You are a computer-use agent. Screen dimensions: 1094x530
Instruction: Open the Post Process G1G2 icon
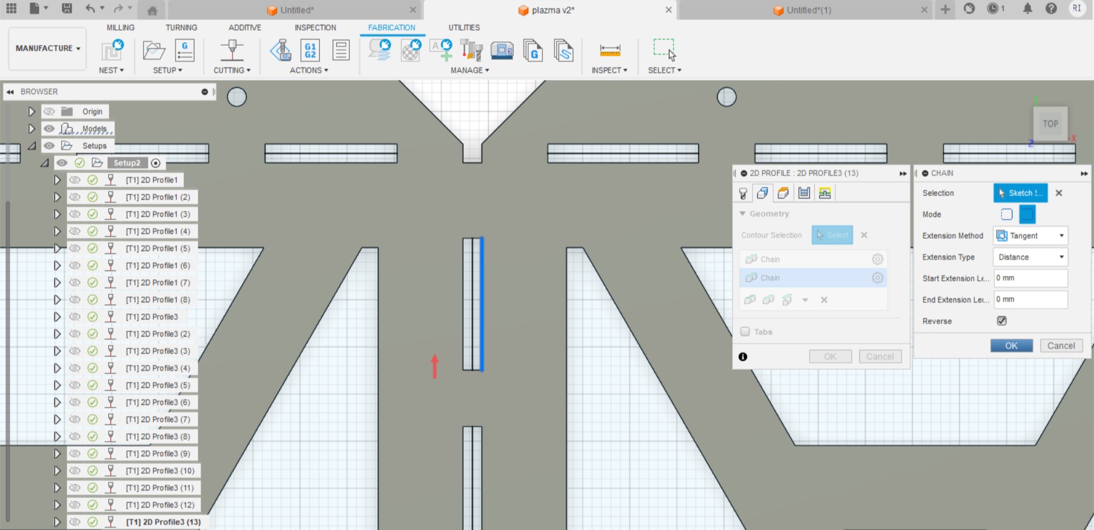pos(309,50)
